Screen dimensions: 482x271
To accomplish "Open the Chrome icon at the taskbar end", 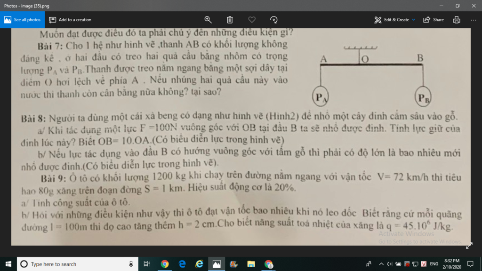I will tap(268, 264).
